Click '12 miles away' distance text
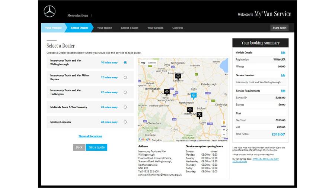Screen dimensions: 335x188 pyautogui.click(x=109, y=77)
